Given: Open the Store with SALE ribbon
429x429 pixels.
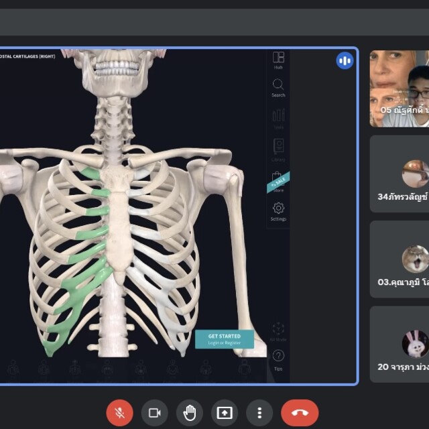Looking at the screenshot, I should click(278, 182).
